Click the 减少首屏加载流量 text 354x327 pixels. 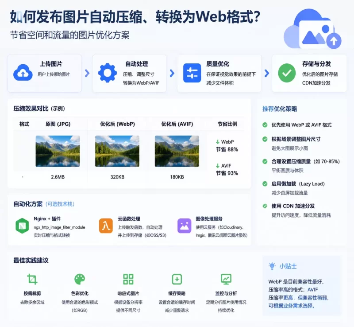290,193
